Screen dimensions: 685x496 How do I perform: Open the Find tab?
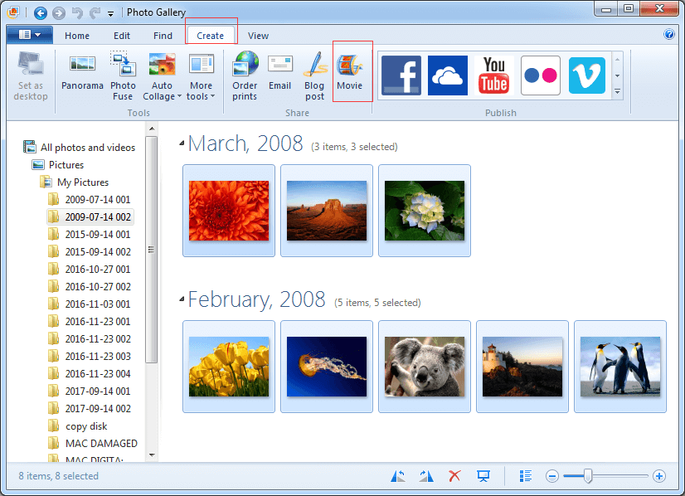(x=163, y=35)
